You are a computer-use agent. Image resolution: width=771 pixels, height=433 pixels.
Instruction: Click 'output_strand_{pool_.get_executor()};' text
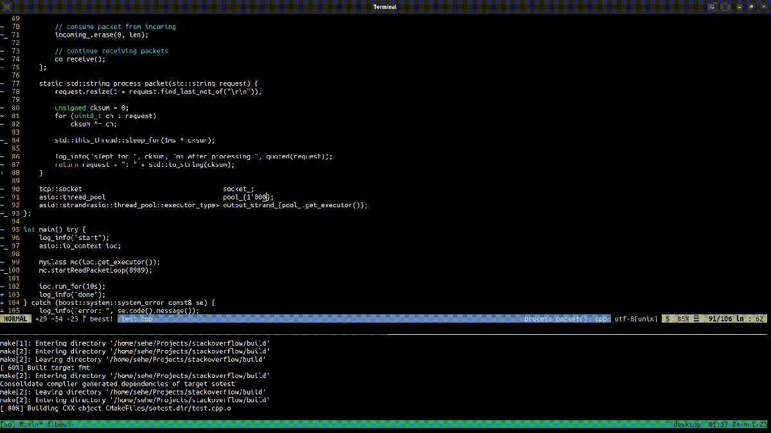coord(295,205)
